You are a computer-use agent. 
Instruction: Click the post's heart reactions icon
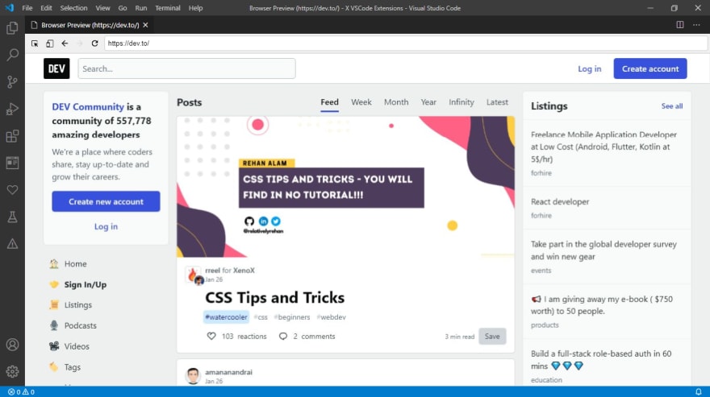(x=211, y=336)
